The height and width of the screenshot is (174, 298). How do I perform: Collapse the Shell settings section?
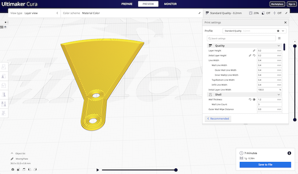[279, 94]
